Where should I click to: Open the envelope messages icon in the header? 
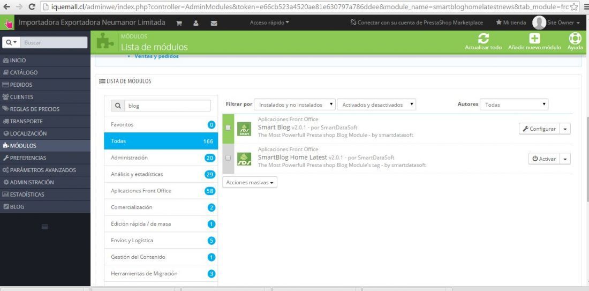tap(214, 23)
